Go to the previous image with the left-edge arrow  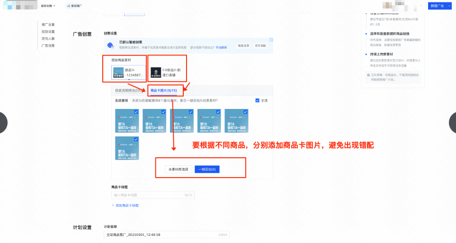3,123
